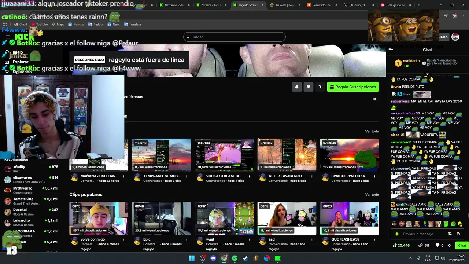Open the Kick profile avatar at top right
This screenshot has width=469, height=264.
[455, 37]
